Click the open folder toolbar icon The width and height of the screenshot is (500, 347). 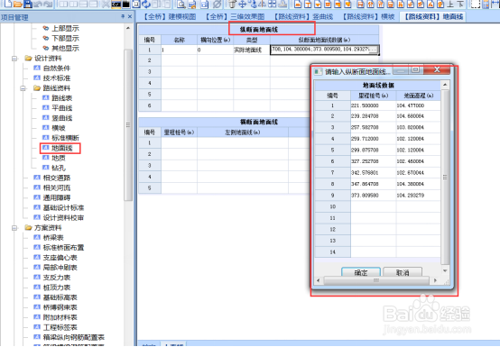click(x=18, y=4)
